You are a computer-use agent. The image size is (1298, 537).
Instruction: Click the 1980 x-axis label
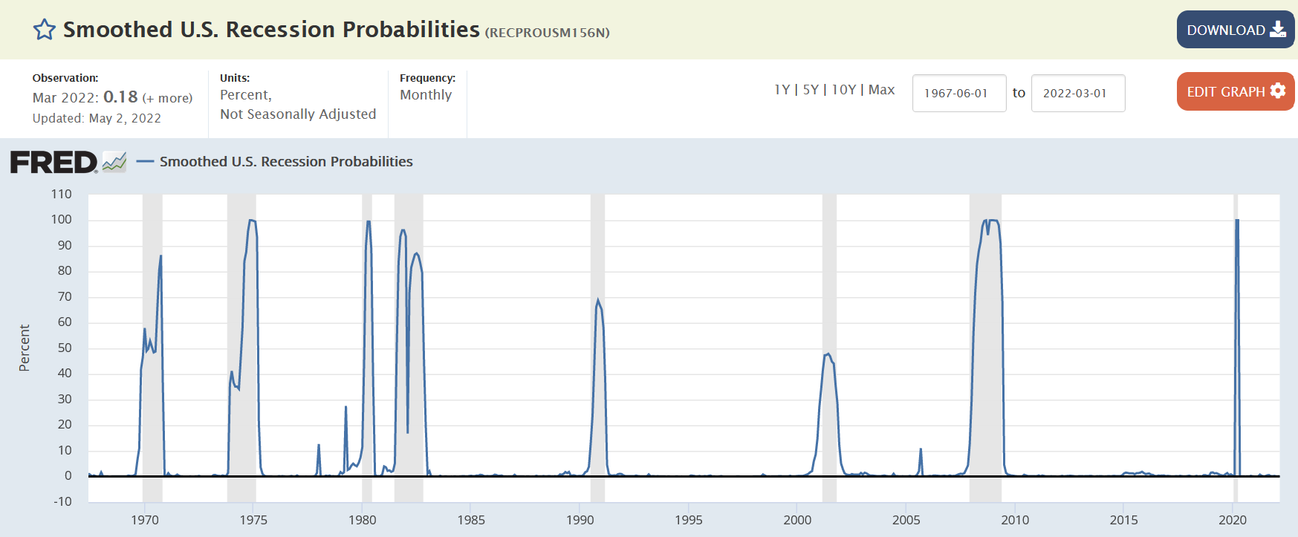point(363,520)
